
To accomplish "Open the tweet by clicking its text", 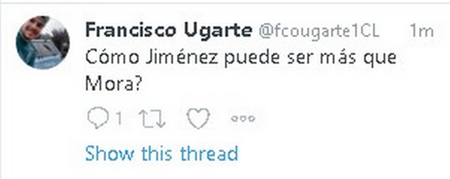I will click(240, 71).
